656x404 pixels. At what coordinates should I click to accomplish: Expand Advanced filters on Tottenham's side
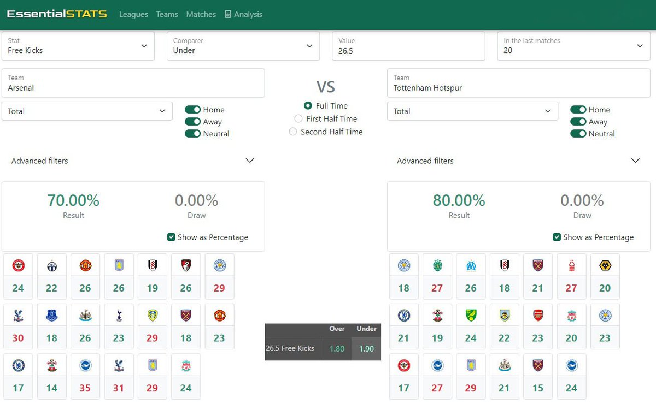click(x=518, y=161)
